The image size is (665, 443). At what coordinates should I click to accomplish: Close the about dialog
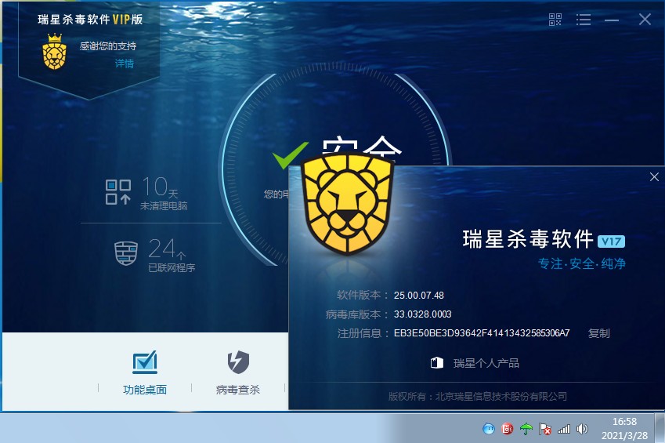click(x=654, y=177)
